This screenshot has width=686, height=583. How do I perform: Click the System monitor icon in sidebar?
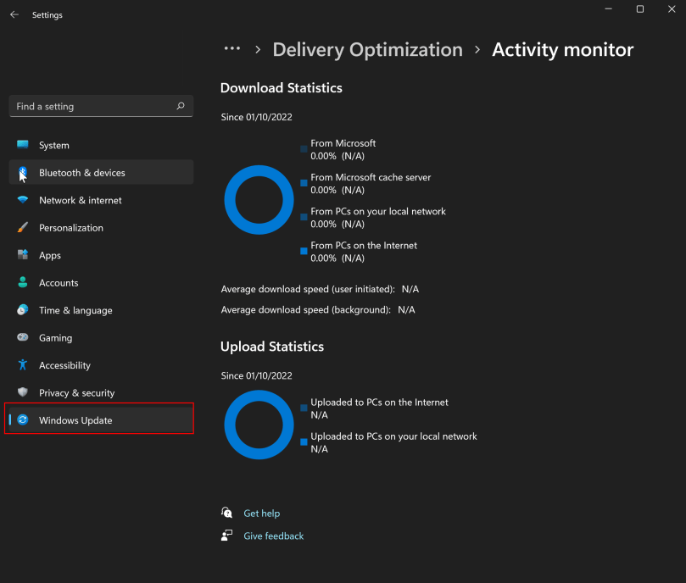(x=23, y=145)
